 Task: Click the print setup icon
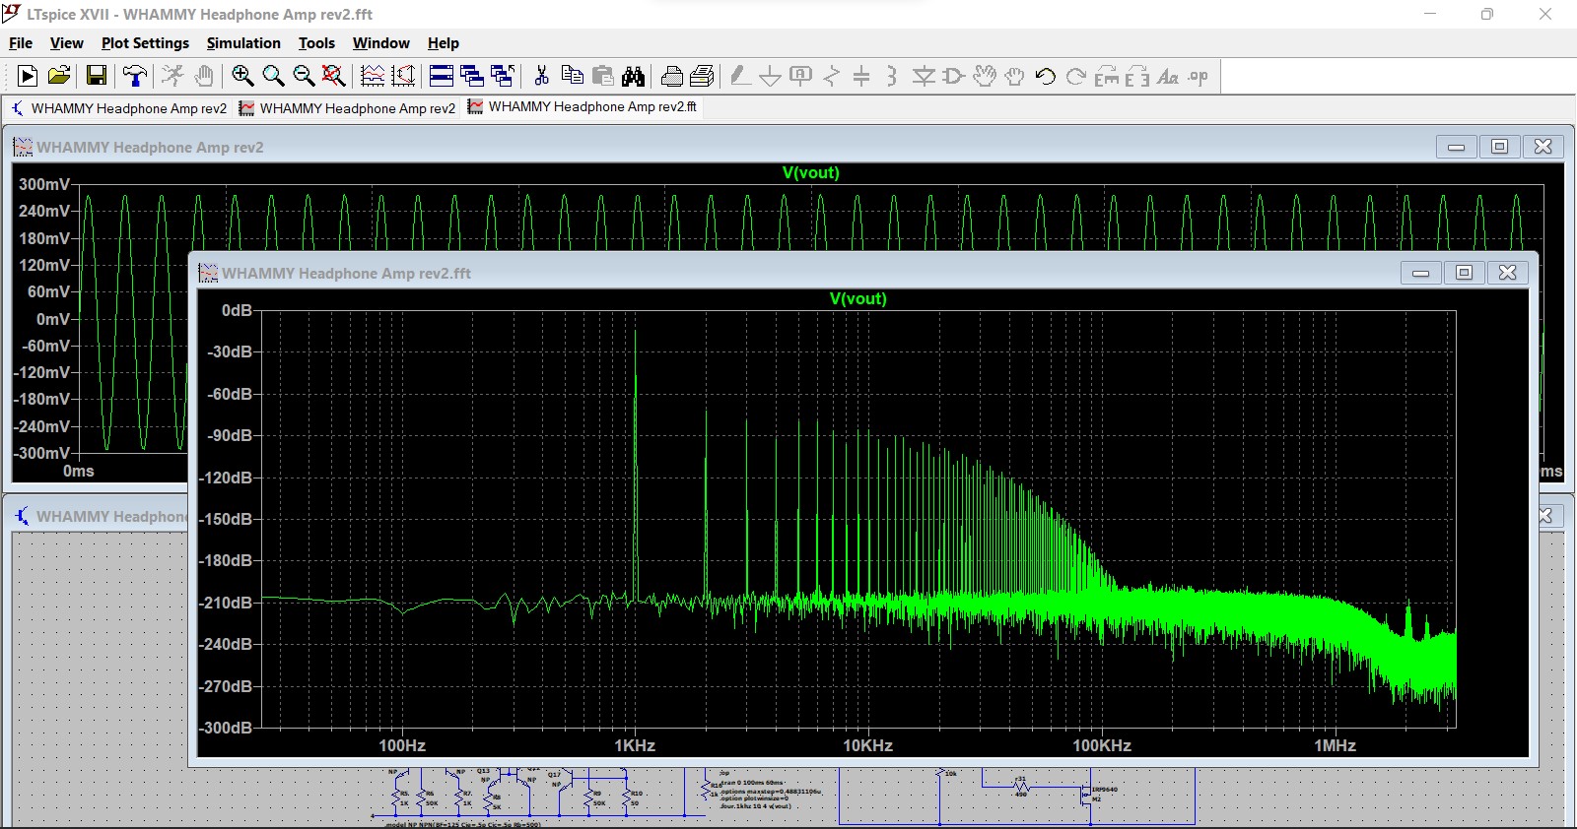click(703, 76)
